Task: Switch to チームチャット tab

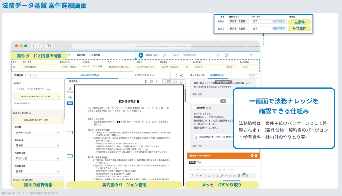Action: [x=197, y=75]
